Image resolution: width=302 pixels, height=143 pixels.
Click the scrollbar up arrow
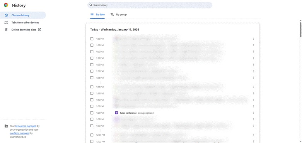[x=300, y=20]
